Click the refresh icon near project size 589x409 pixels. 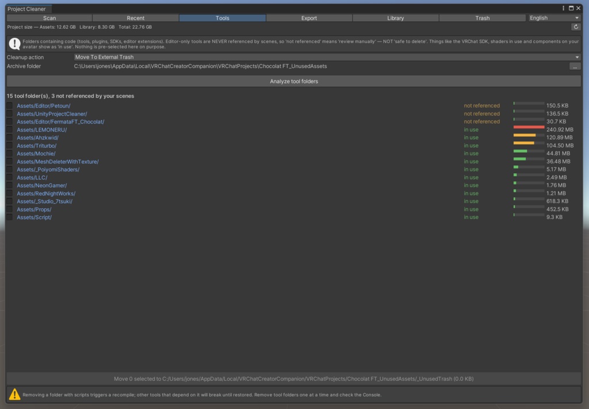575,27
